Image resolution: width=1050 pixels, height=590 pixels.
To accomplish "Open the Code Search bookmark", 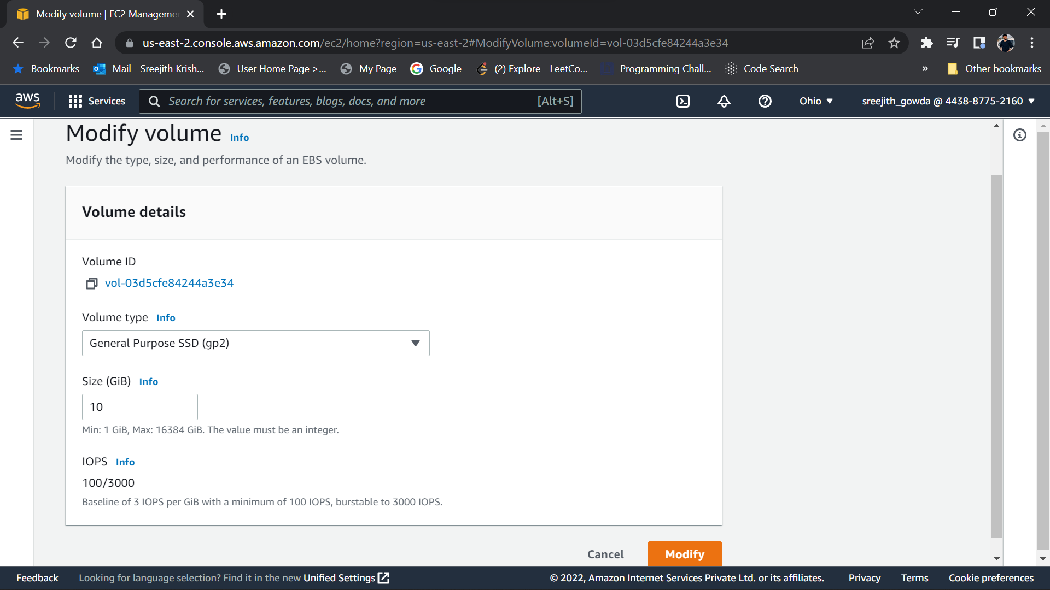I will point(762,69).
